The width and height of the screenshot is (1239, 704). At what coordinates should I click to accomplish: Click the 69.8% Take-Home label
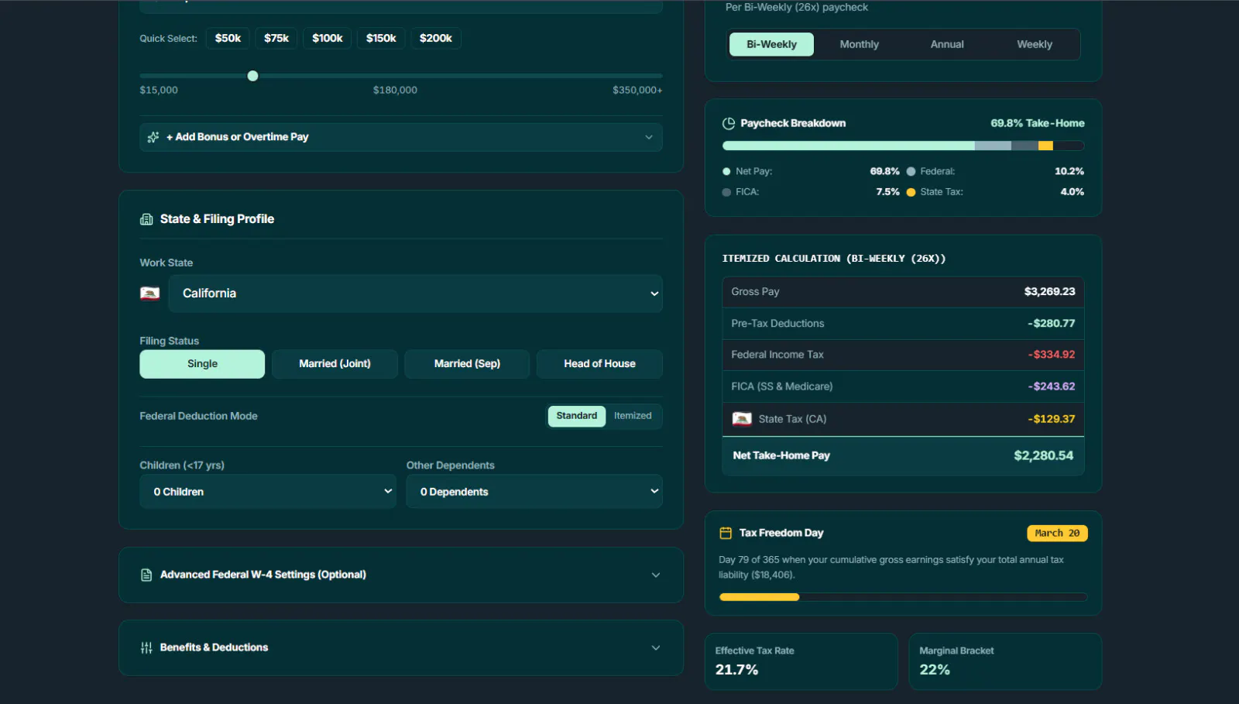1038,123
